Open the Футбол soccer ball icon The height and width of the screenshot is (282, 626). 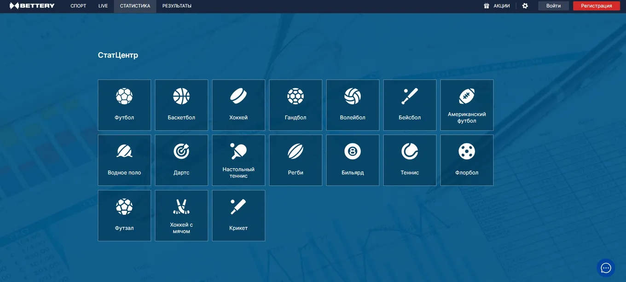pos(124,96)
